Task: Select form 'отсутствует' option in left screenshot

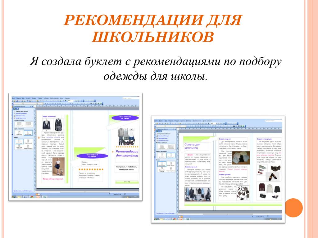Action: tap(19, 141)
